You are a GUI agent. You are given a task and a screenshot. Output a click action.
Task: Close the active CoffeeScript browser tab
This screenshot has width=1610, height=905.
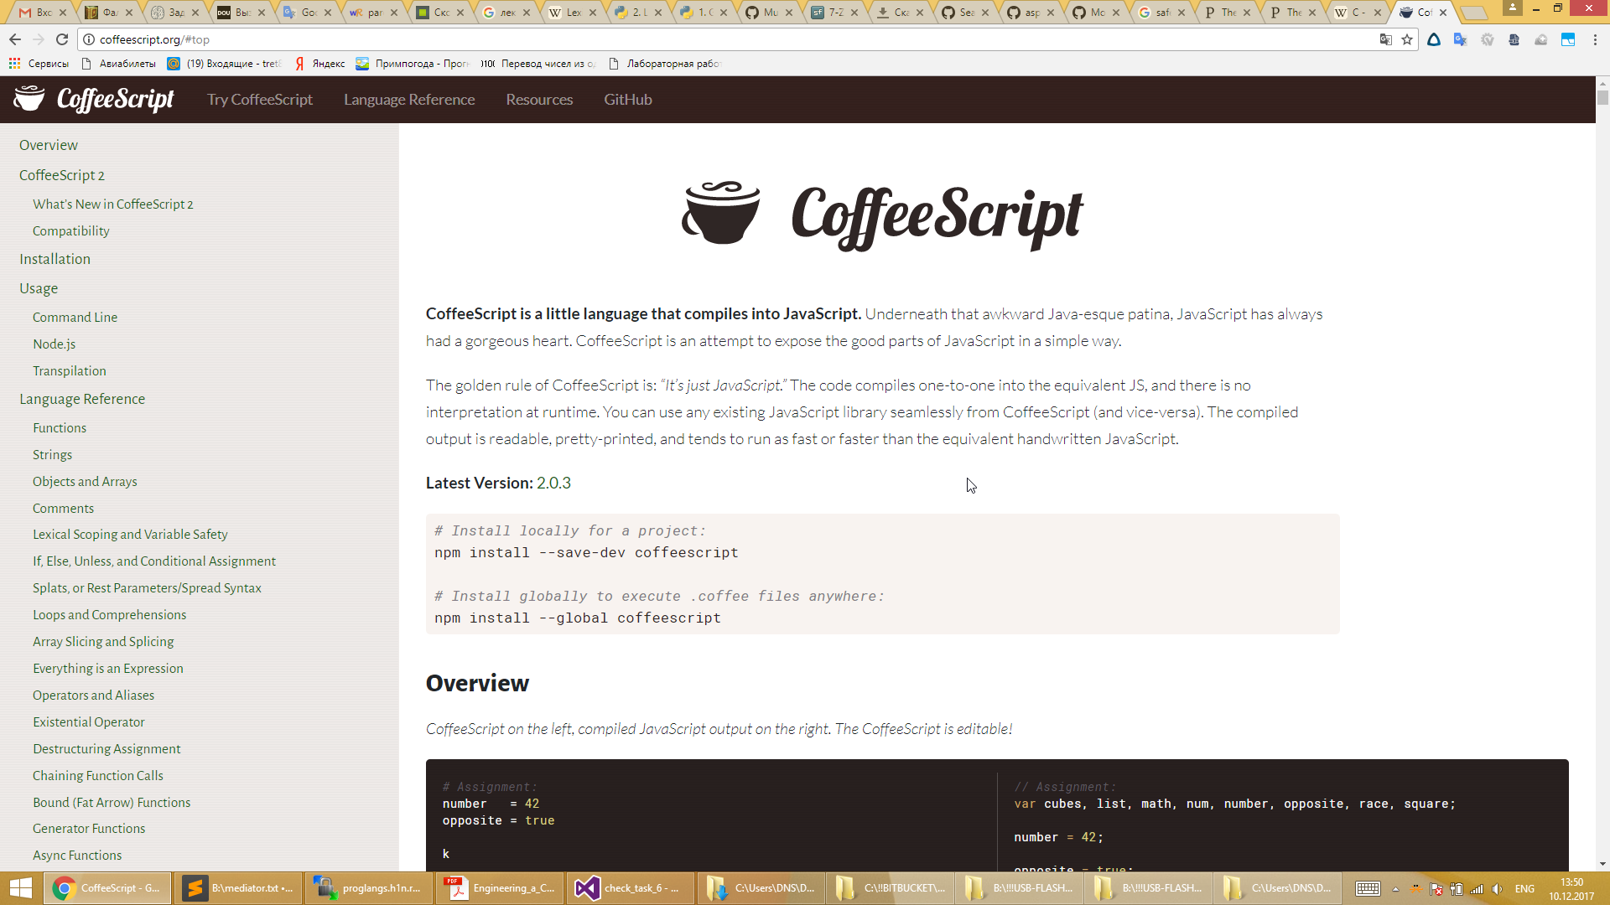[x=1443, y=13]
